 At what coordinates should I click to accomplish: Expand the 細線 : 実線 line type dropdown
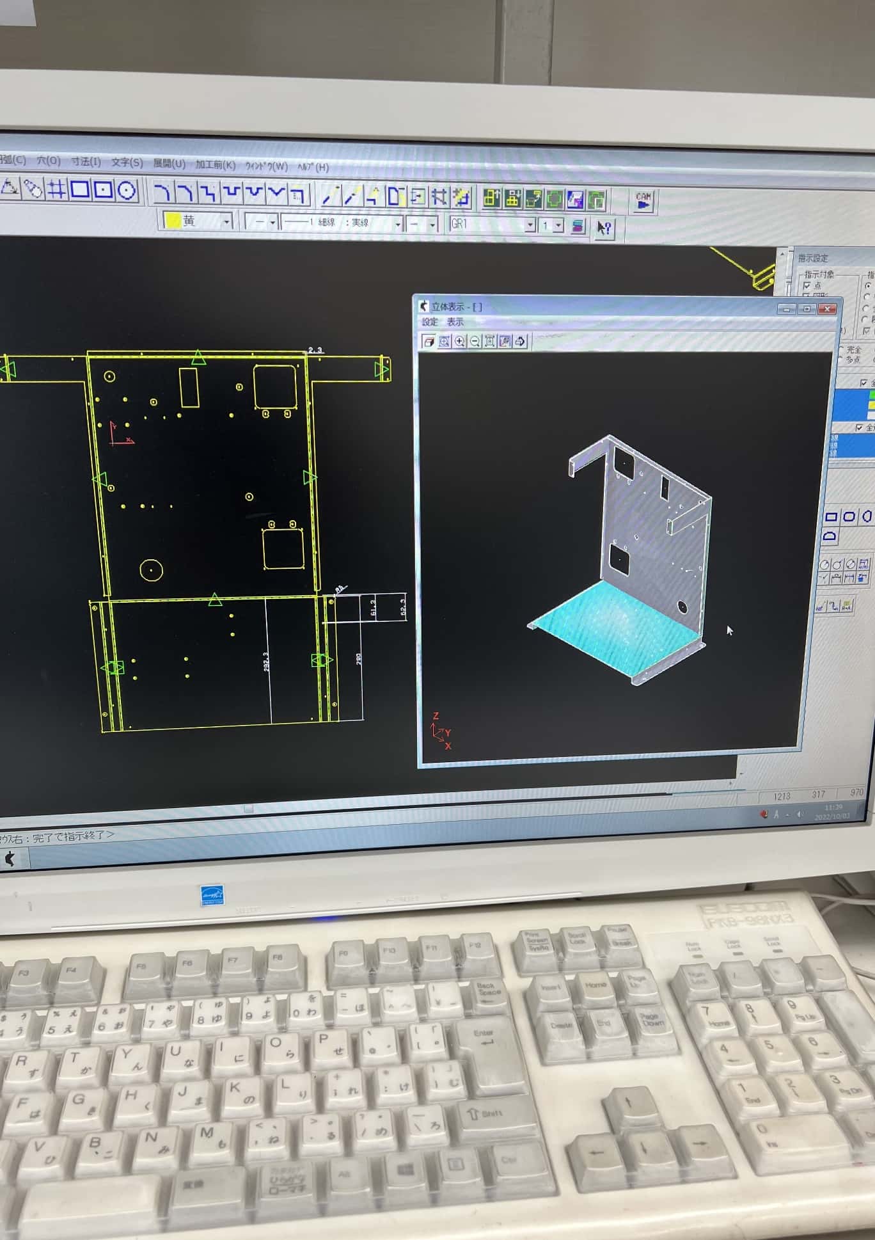(x=397, y=224)
